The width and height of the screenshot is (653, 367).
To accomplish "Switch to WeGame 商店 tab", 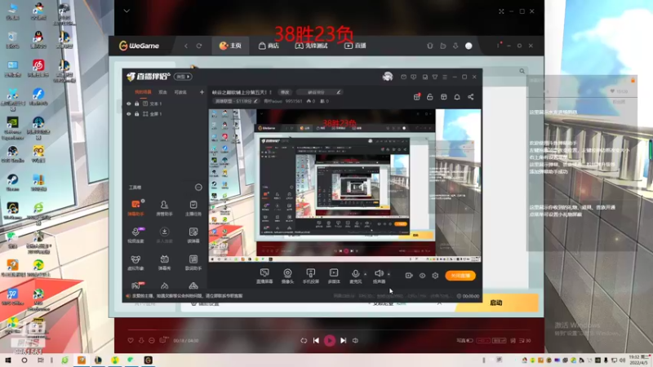I will point(269,46).
